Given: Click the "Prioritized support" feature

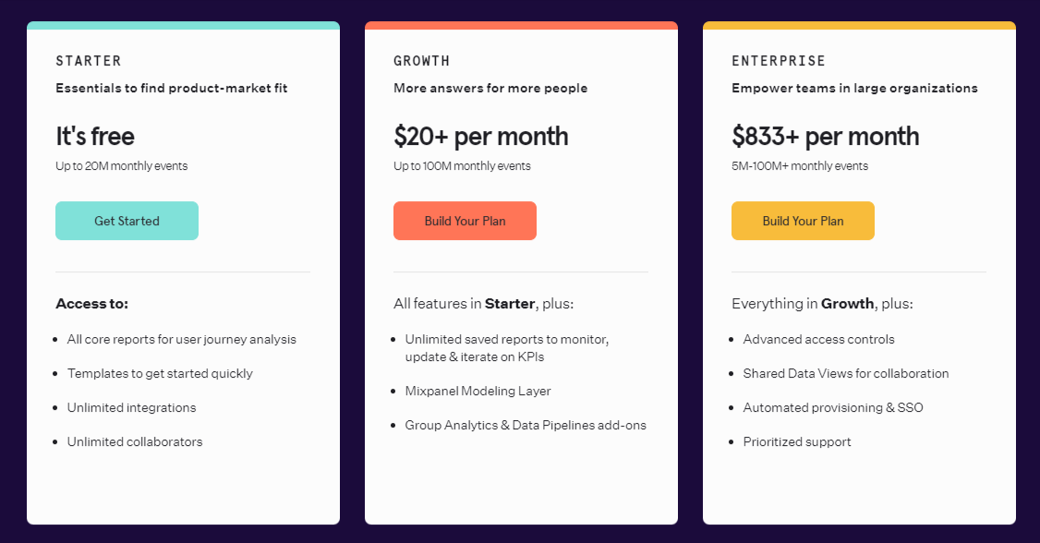Looking at the screenshot, I should tap(797, 441).
